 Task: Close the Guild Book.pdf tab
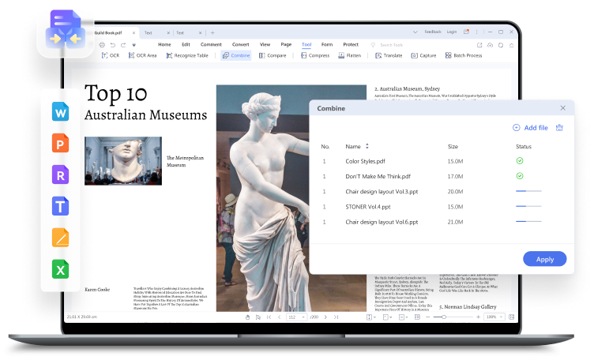coord(133,33)
